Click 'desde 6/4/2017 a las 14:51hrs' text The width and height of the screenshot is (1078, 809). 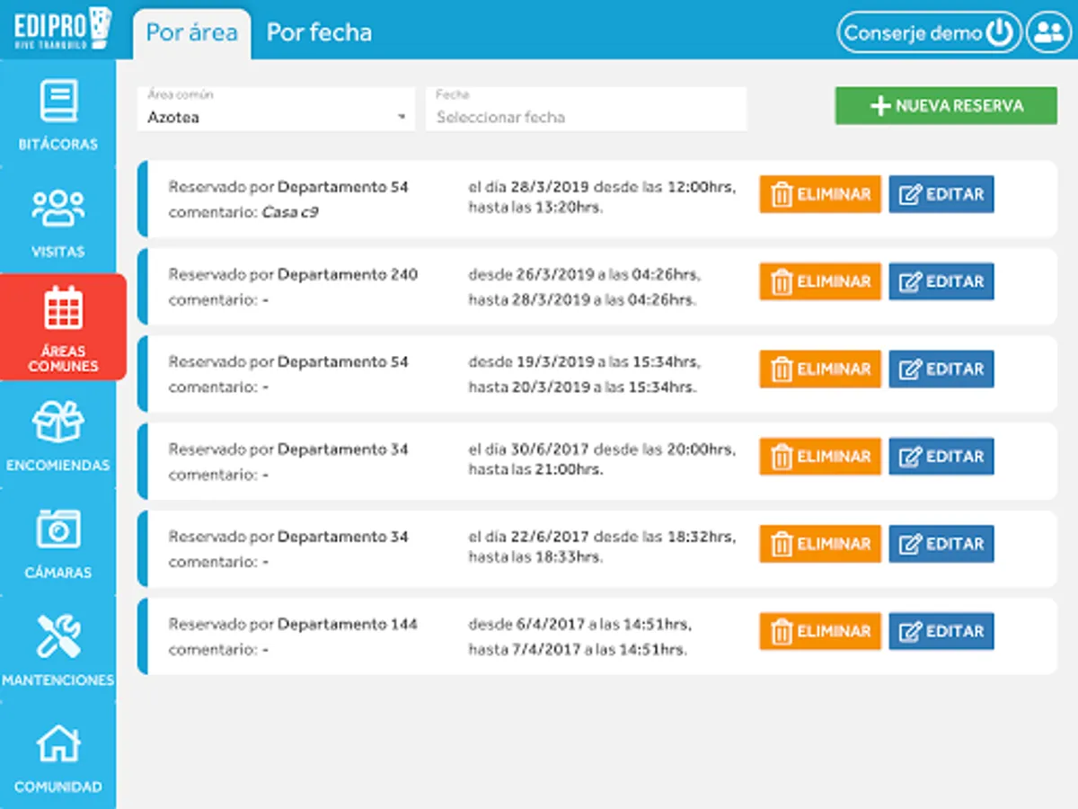pos(579,624)
